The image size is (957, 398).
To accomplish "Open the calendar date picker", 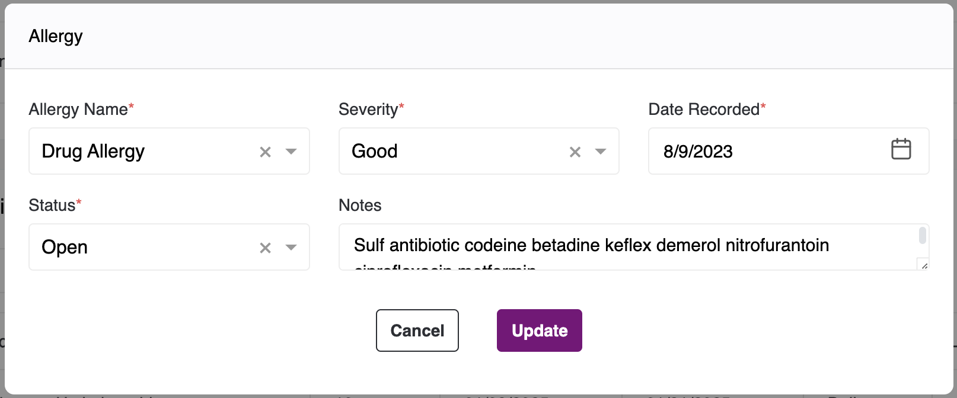I will tap(901, 149).
